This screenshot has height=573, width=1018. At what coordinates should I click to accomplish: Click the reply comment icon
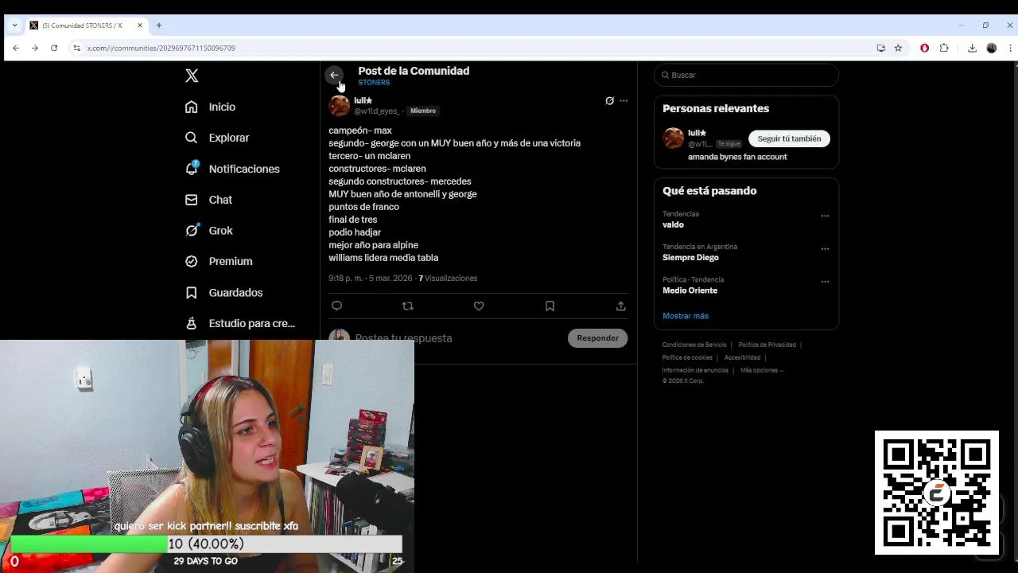(x=336, y=306)
